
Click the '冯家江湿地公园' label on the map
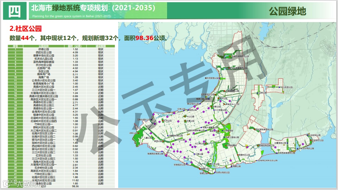click(232, 137)
